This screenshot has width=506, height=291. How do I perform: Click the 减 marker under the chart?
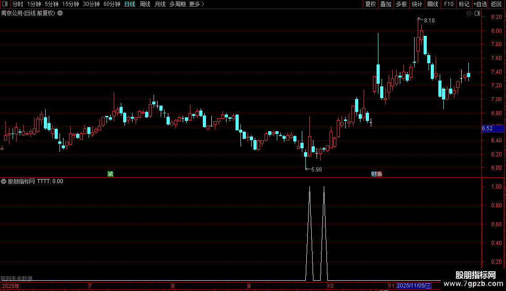[x=110, y=174]
